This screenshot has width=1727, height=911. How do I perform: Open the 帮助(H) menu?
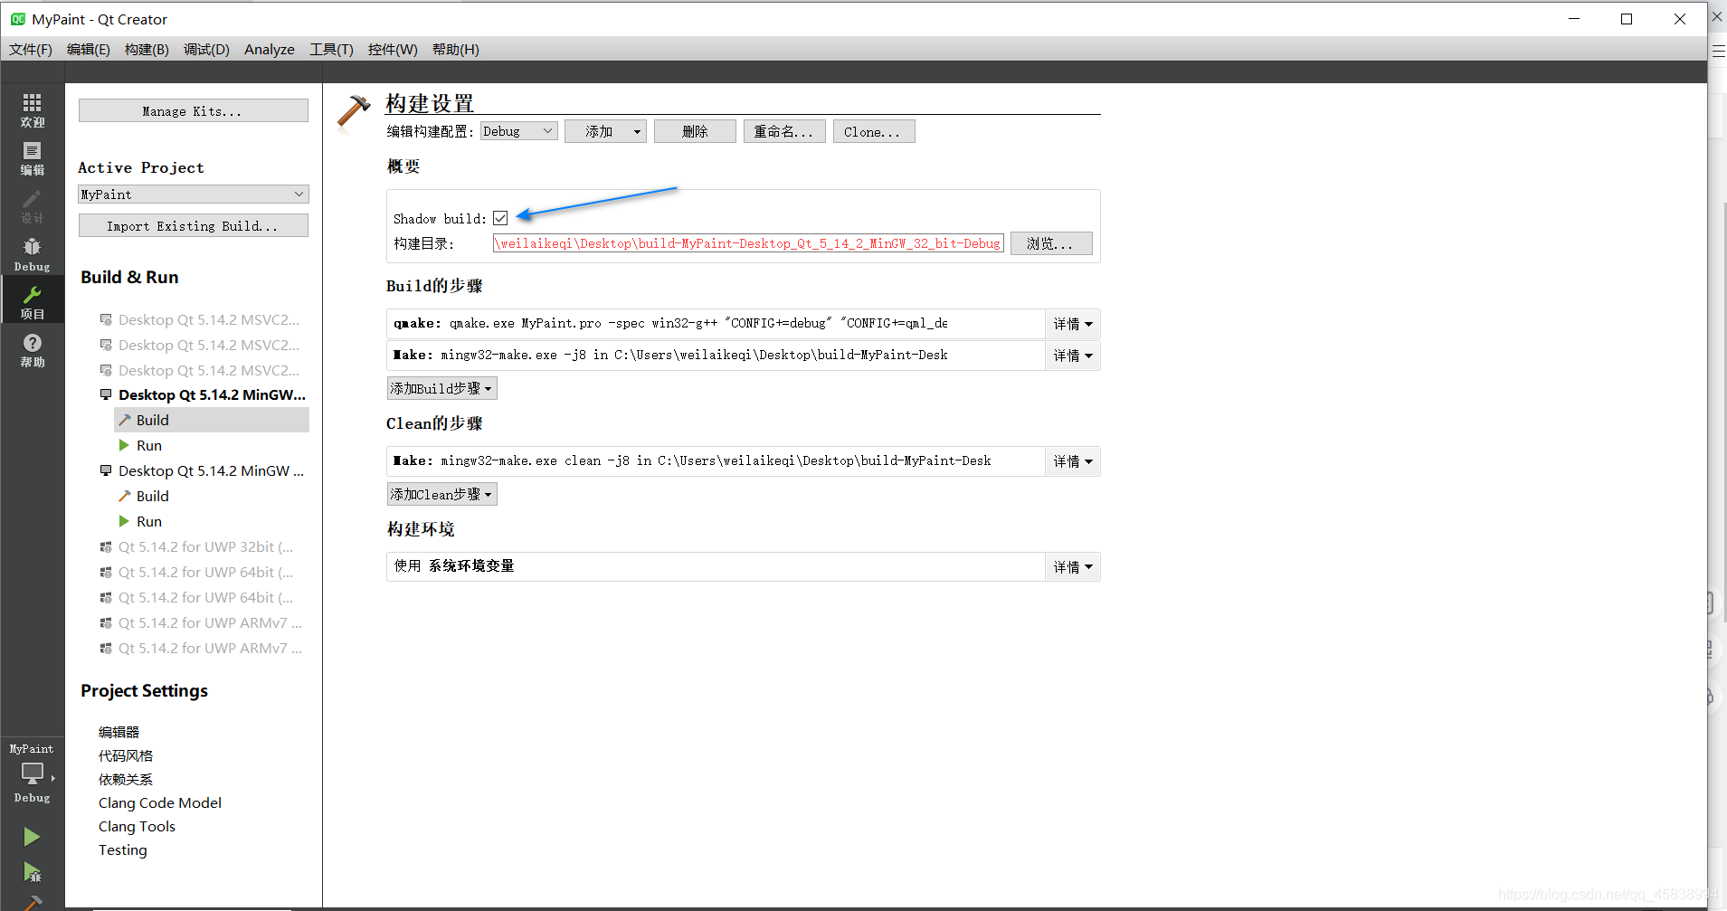[x=456, y=49]
